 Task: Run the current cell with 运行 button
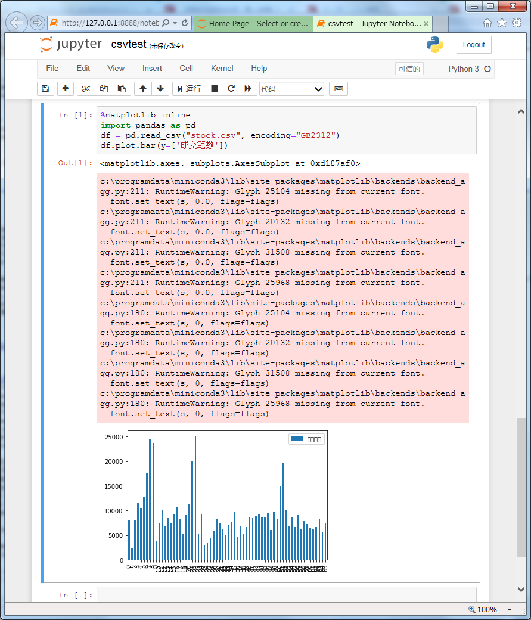click(190, 88)
